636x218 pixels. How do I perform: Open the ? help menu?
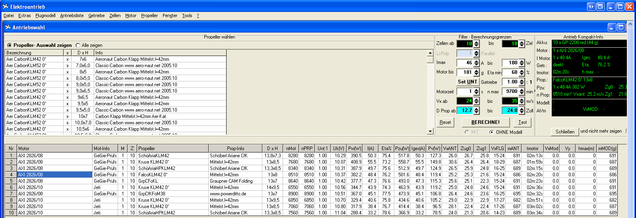[x=198, y=15]
